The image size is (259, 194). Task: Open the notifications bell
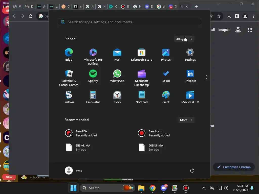(252, 188)
